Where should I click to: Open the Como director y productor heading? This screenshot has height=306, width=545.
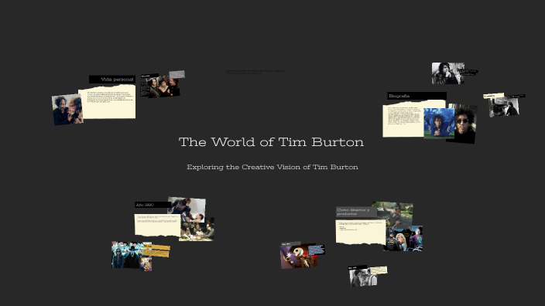pos(356,212)
